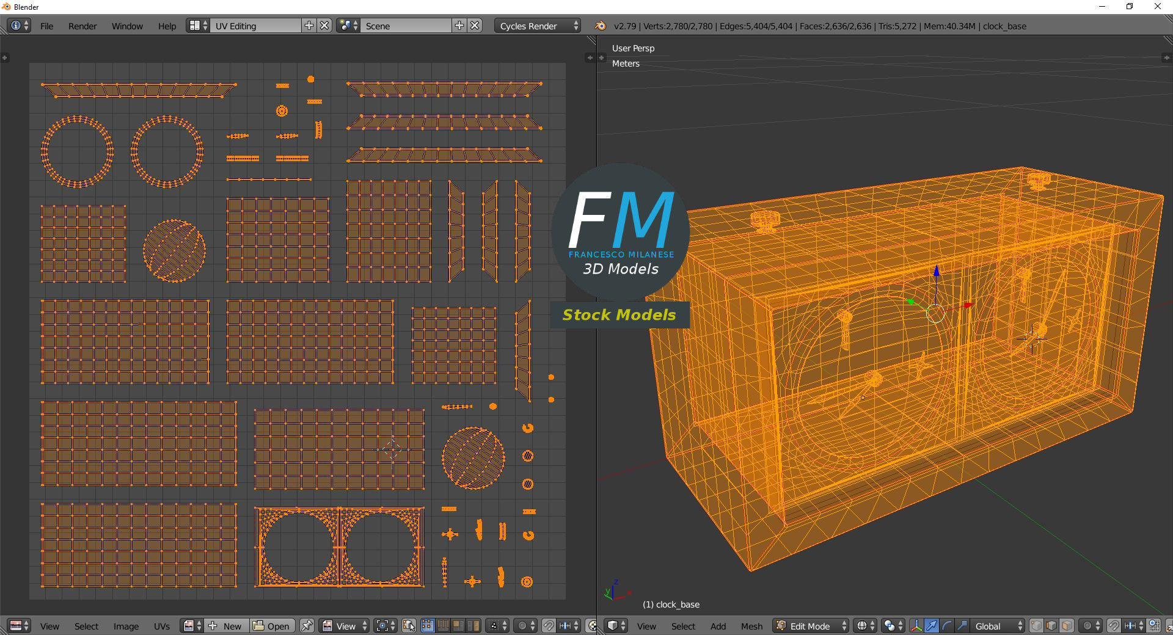Choose the translate manipulator arrow
The image size is (1173, 635).
click(932, 626)
